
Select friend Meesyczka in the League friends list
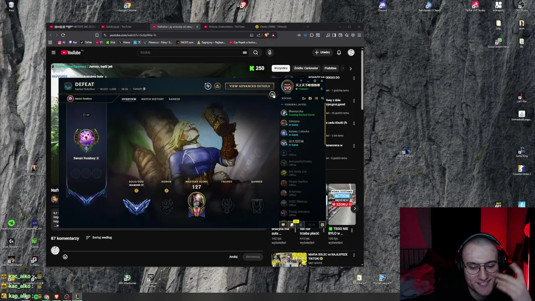click(x=301, y=113)
